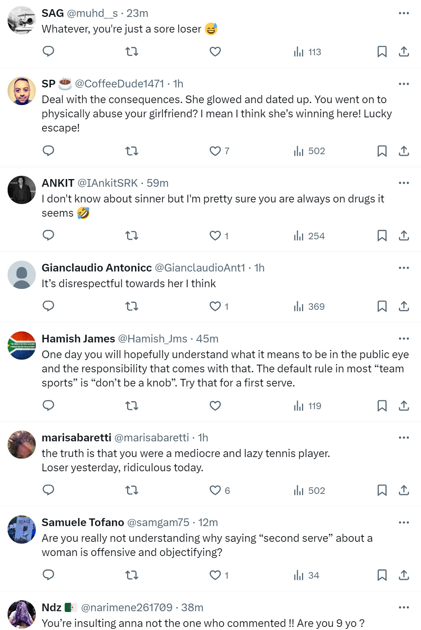421x630 pixels.
Task: Click the share icon on Hamish James's reply
Action: tap(404, 405)
